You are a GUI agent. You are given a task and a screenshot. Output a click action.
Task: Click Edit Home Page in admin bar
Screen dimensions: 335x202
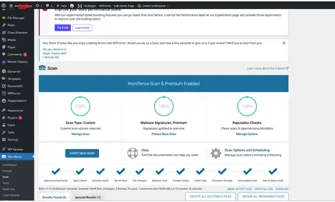click(124, 6)
